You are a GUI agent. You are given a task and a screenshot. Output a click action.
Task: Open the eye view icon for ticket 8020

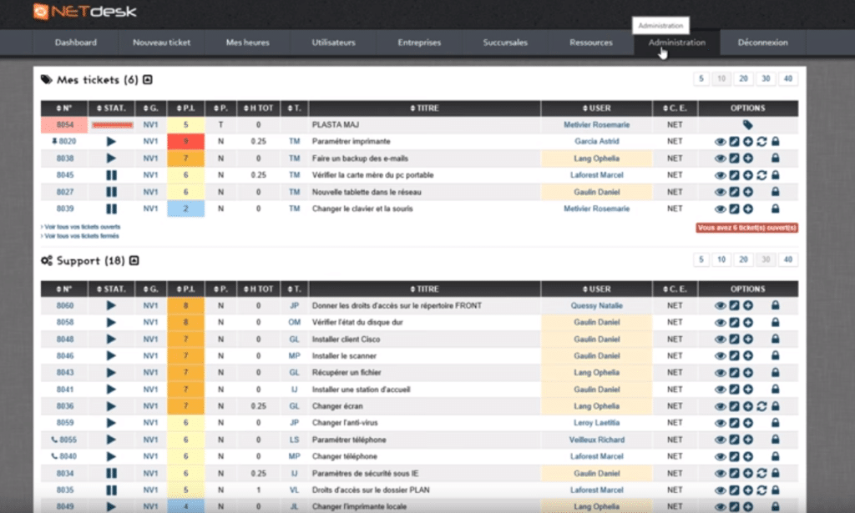coord(720,142)
